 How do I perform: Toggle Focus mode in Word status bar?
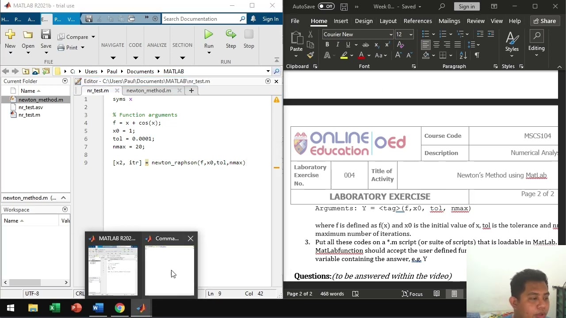pyautogui.click(x=412, y=294)
